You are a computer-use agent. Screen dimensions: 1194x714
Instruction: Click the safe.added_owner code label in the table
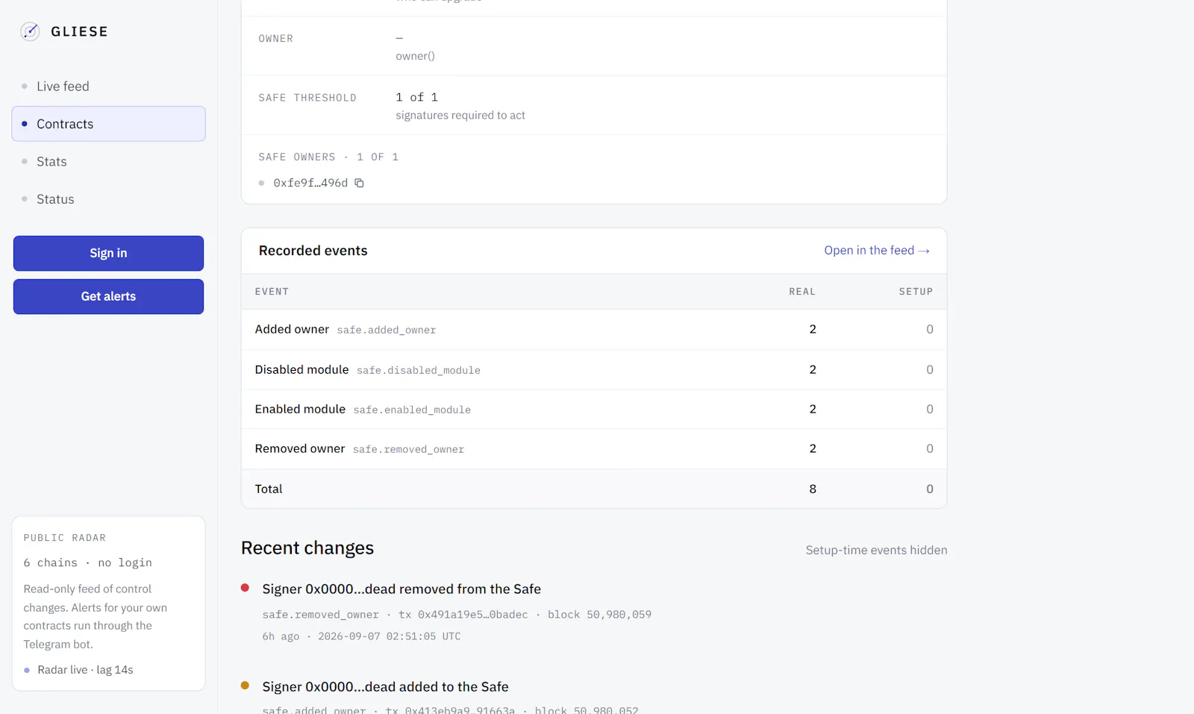pyautogui.click(x=387, y=330)
